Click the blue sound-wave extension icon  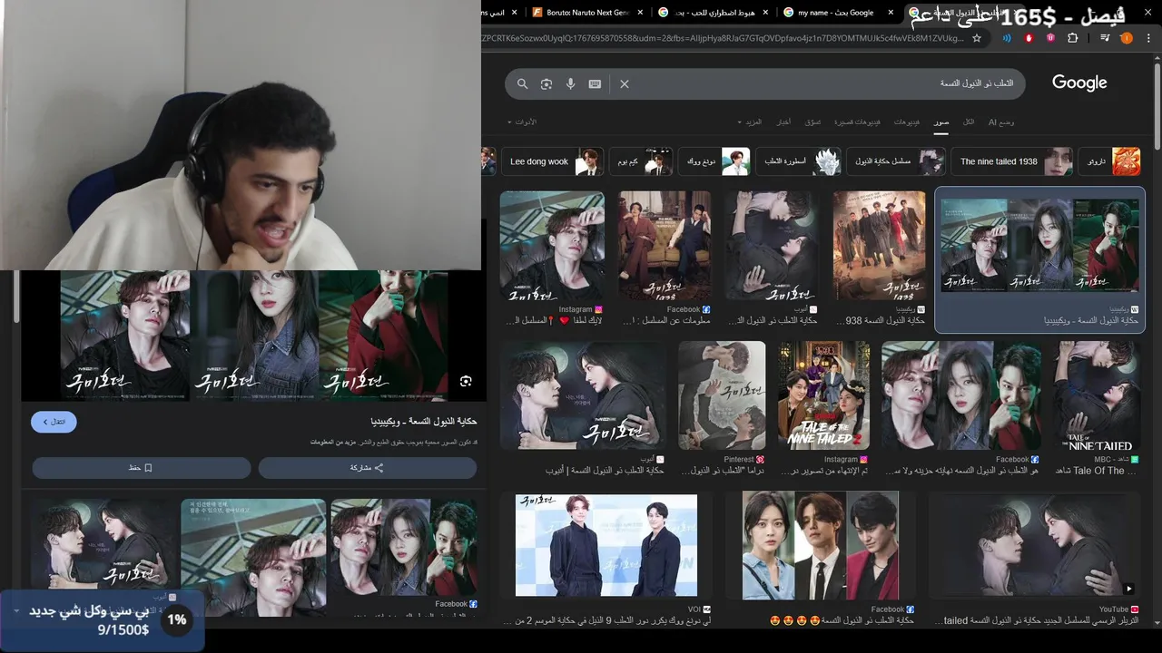click(x=1007, y=38)
